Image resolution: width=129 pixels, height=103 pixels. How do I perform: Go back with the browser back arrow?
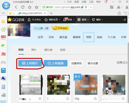(16, 7)
